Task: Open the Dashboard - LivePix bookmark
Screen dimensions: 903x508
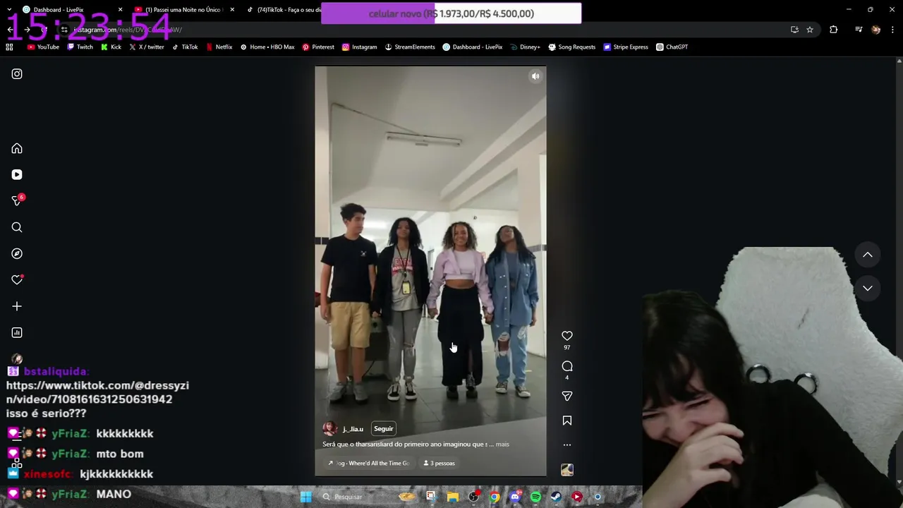Action: 473,47
